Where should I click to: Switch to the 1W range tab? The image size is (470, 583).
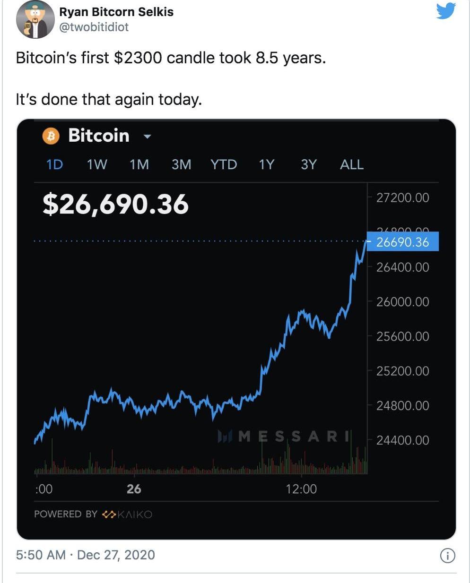[x=97, y=164]
